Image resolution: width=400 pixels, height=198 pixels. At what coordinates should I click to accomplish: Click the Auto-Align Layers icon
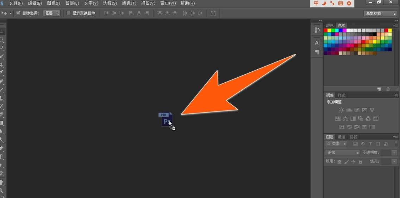tap(213, 13)
